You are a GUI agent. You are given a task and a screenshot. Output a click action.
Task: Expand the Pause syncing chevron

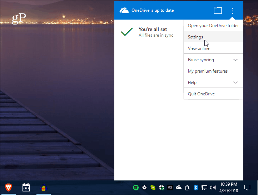tap(235, 60)
